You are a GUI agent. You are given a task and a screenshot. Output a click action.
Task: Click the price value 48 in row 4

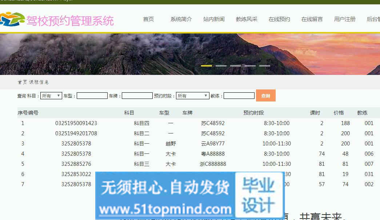click(x=345, y=153)
